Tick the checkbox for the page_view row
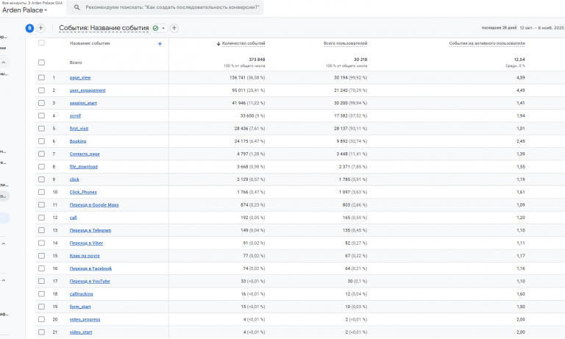Viewport: 565px width, 339px height. pyautogui.click(x=41, y=77)
